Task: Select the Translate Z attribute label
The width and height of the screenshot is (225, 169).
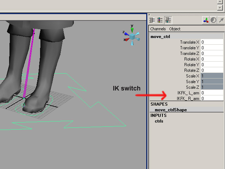Action: tap(190, 54)
